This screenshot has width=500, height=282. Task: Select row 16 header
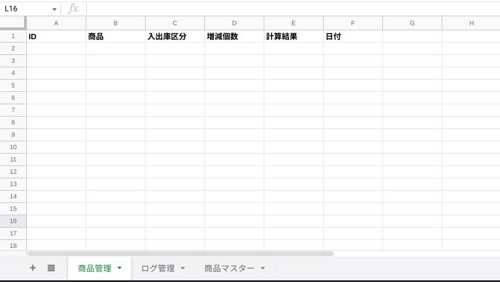(x=13, y=221)
